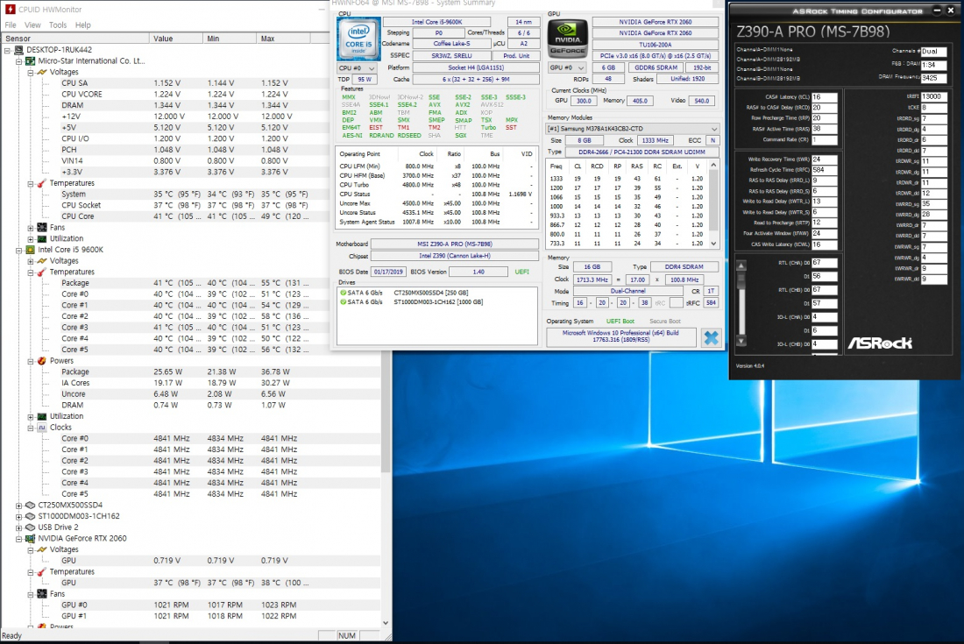
Task: Click the SATA status icon for ST1000DM003
Action: (343, 301)
